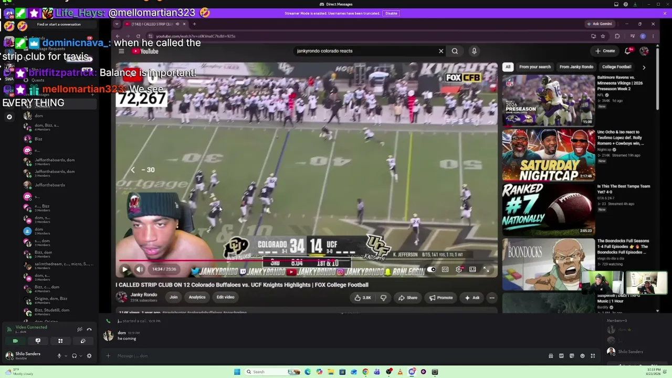The image size is (672, 378).
Task: Open the Discord soundboard button
Action: pos(83,341)
